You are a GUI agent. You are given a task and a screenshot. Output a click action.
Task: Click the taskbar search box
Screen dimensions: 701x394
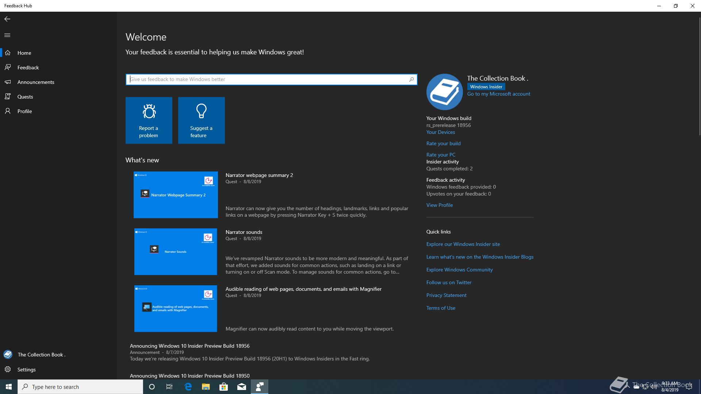tap(80, 387)
